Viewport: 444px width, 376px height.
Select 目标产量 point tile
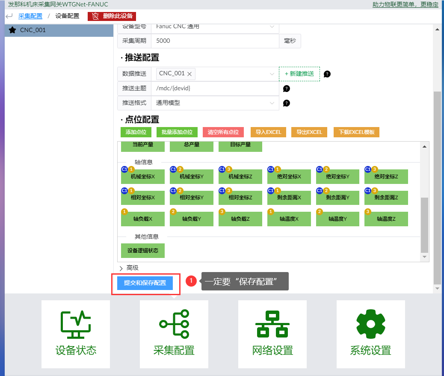click(240, 146)
